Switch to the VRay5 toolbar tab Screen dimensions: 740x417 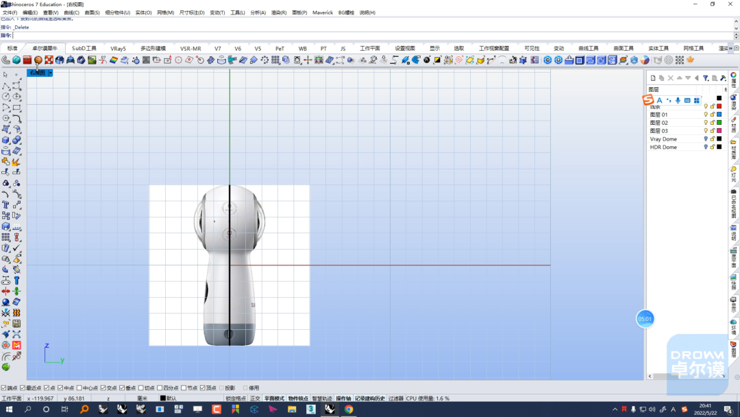point(118,49)
